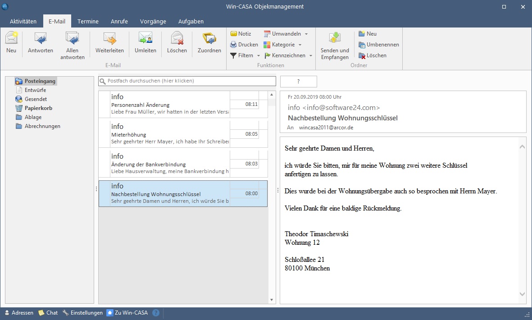Open the Mieterhöhung e-mail
Image resolution: width=532 pixels, height=320 pixels.
coord(183,134)
